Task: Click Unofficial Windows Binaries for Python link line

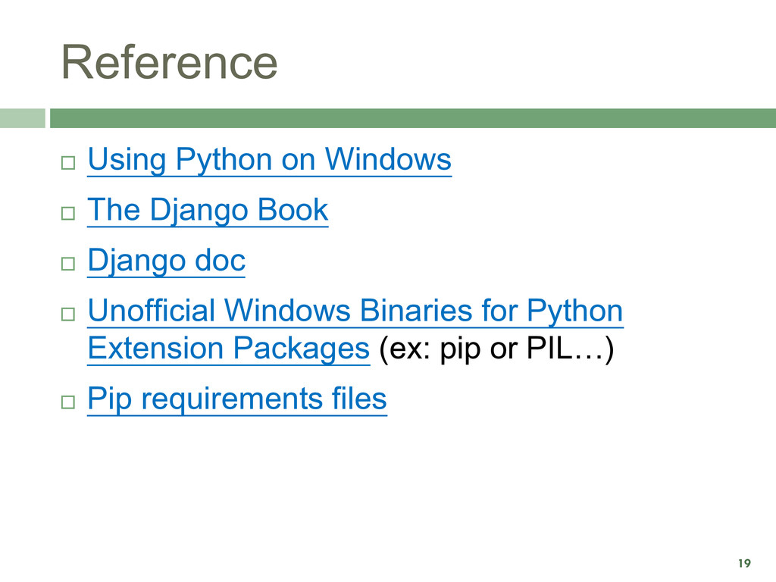Action: click(x=355, y=311)
